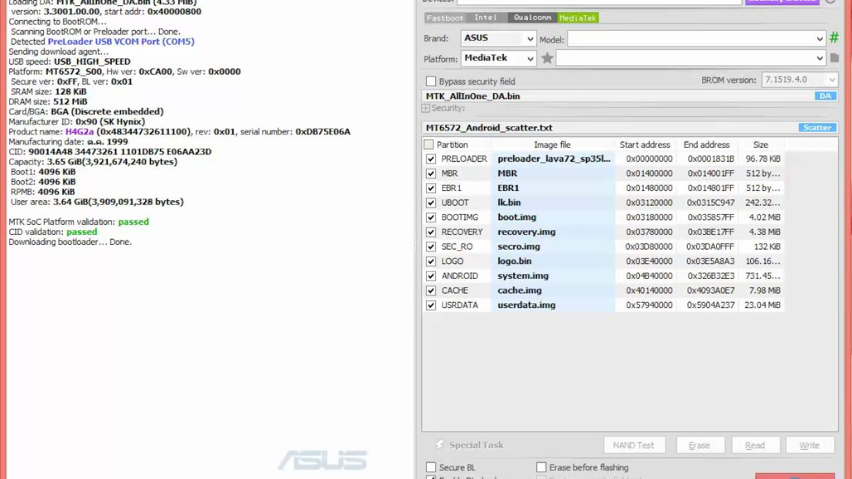The height and width of the screenshot is (479, 852).
Task: Uncheck the ANDROID partition checkbox
Action: pyautogui.click(x=431, y=276)
